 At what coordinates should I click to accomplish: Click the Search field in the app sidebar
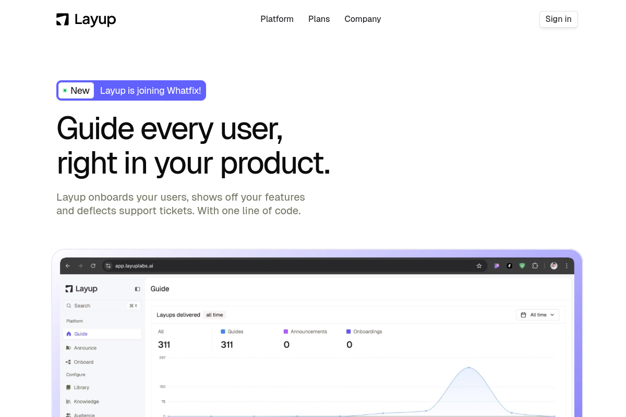pyautogui.click(x=102, y=305)
